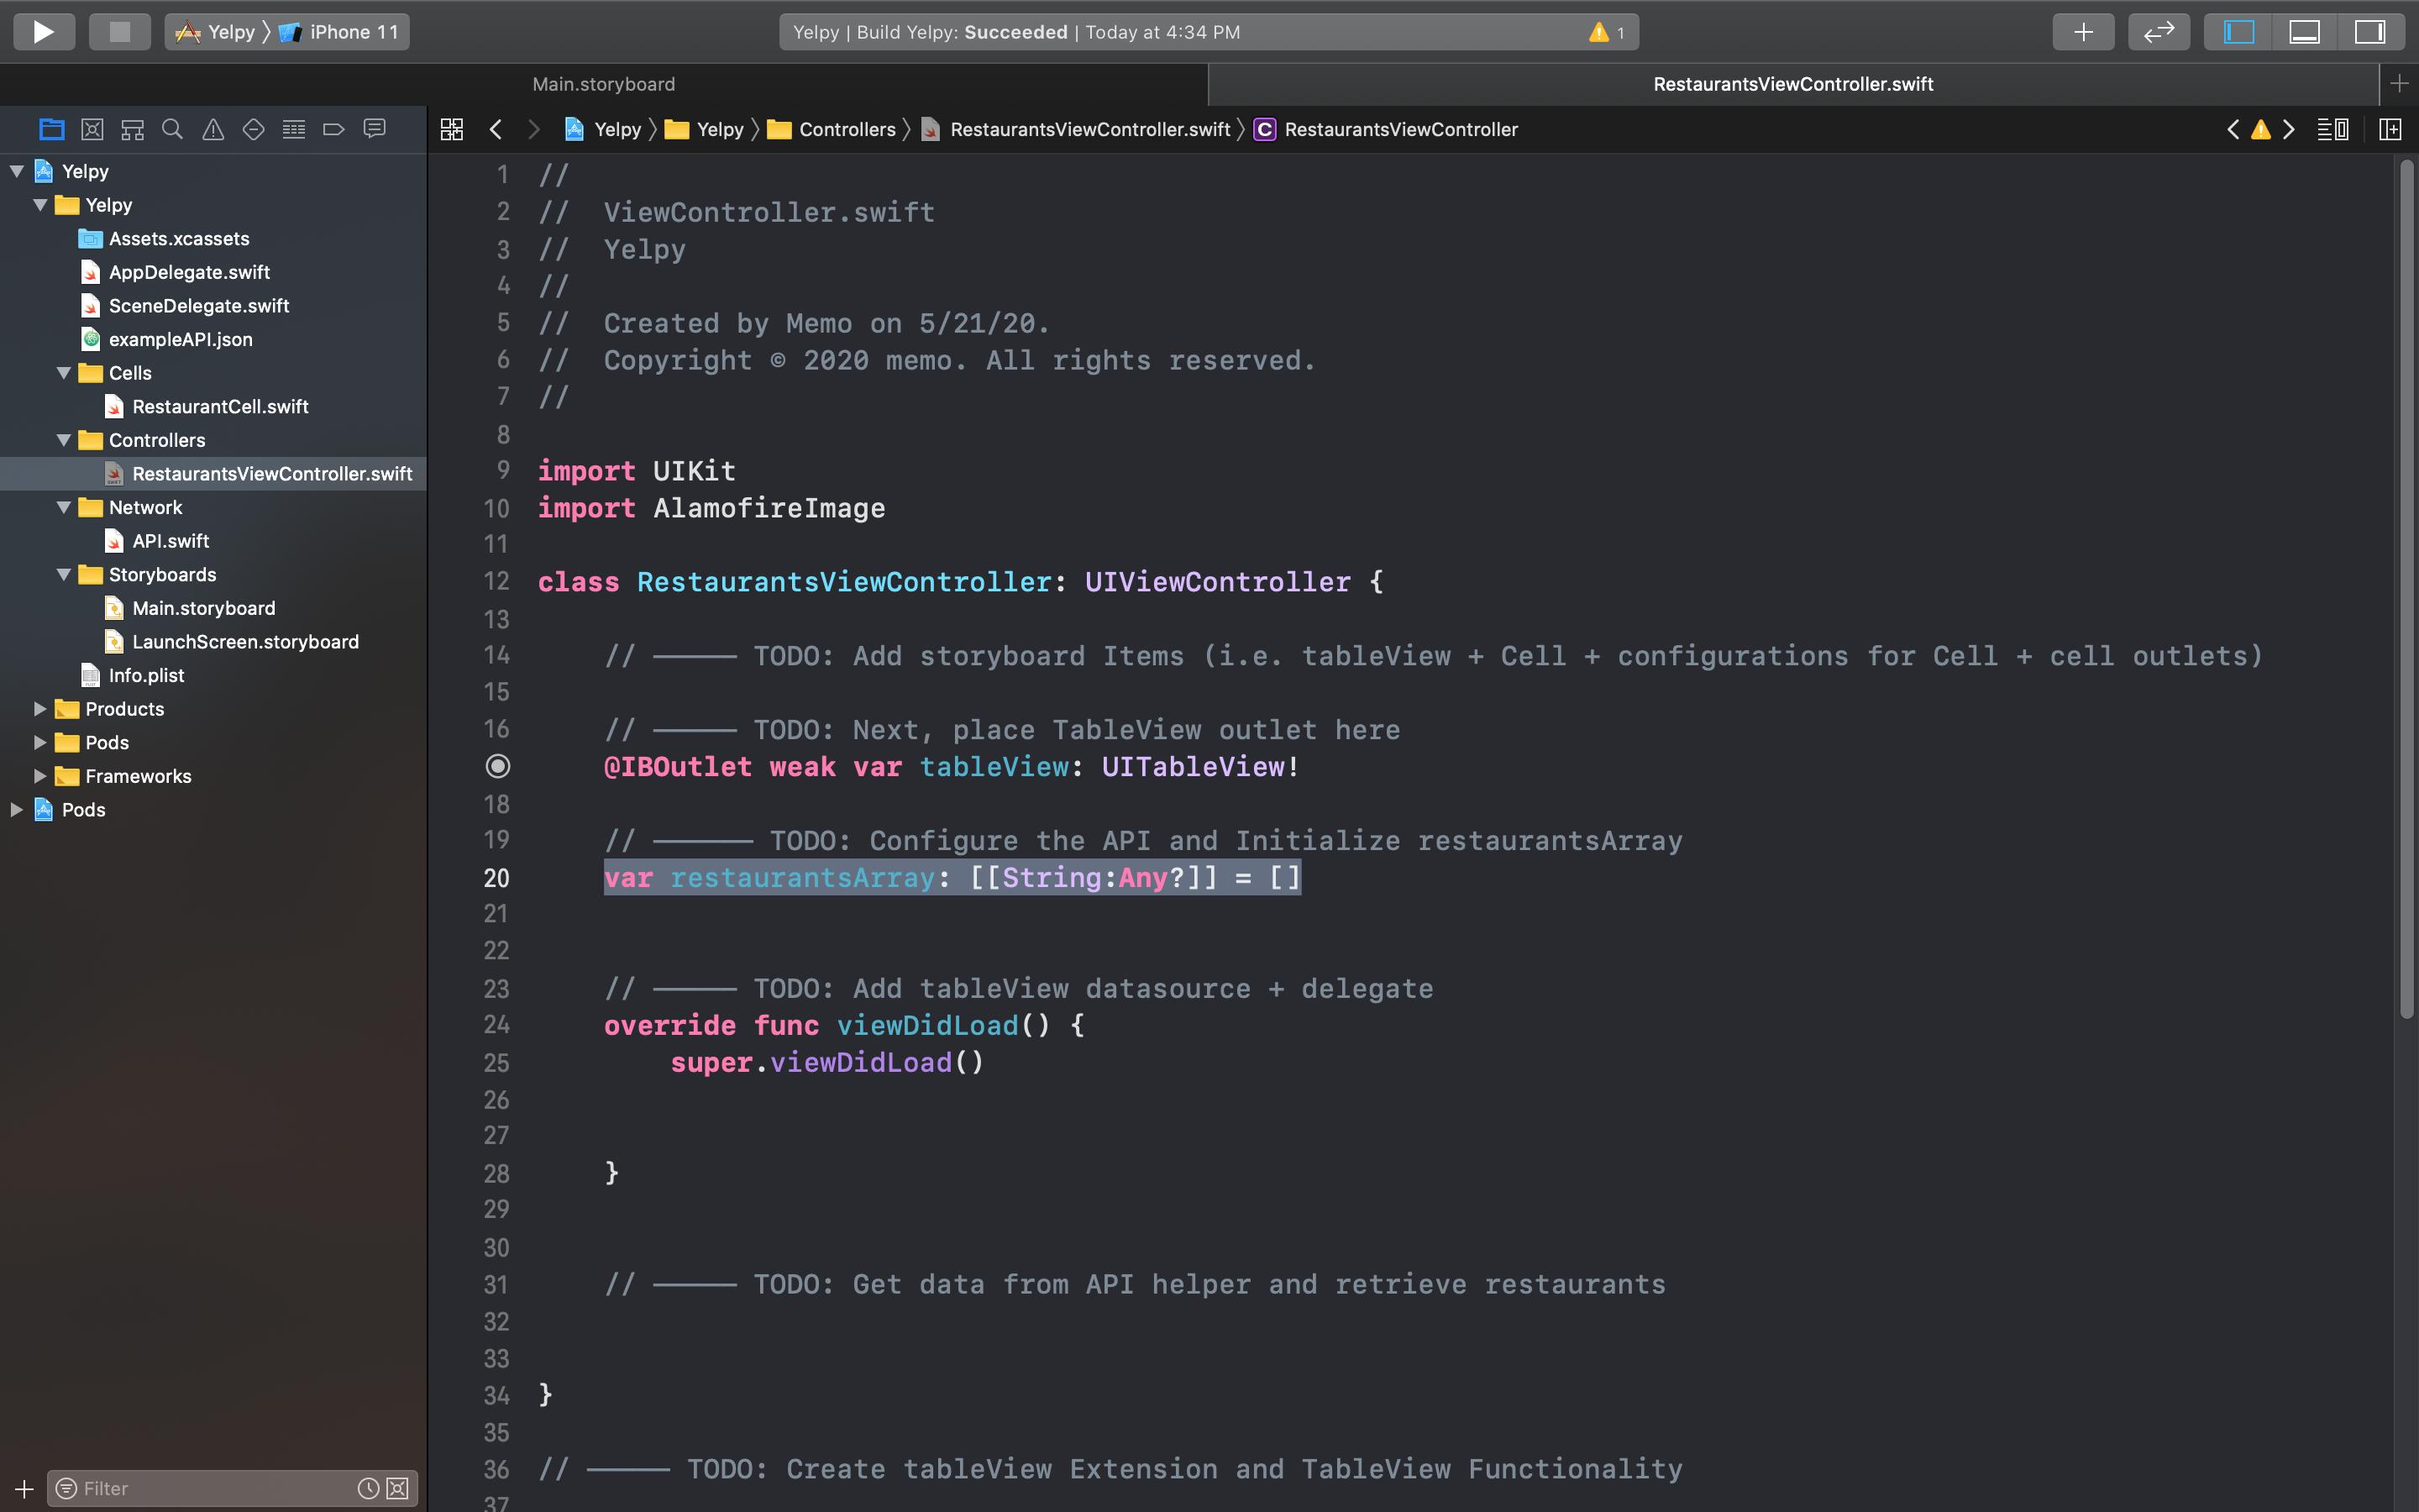Click the Run/Play button to build
The image size is (2419, 1512).
point(42,33)
